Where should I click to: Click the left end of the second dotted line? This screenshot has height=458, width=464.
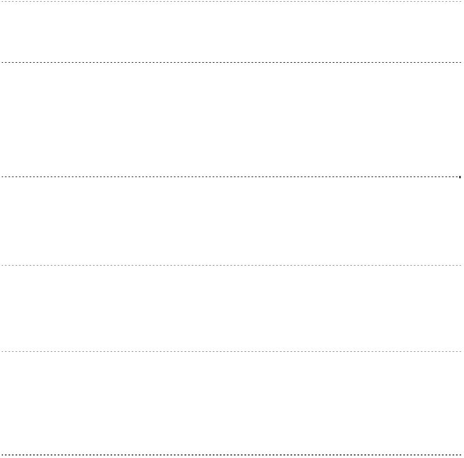point(2,62)
